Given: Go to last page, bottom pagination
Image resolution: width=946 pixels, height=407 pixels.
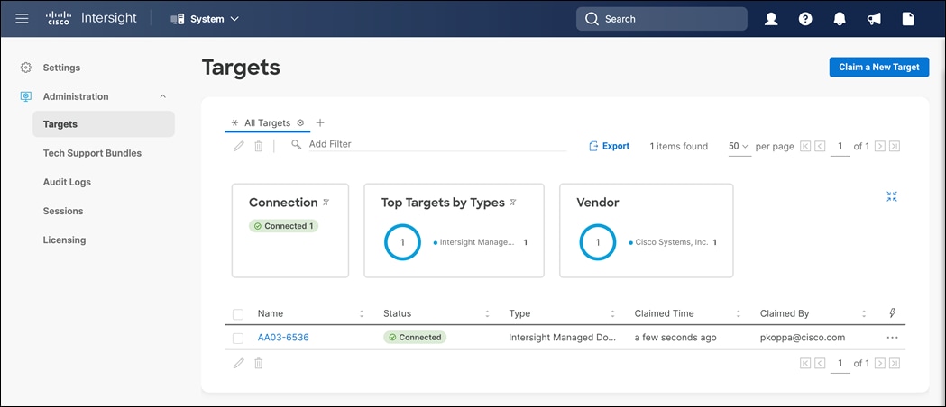Looking at the screenshot, I should [895, 363].
